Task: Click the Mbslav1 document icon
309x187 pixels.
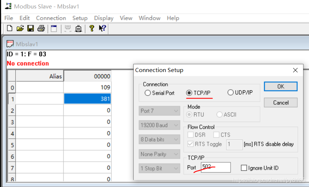Action: (x=10, y=44)
